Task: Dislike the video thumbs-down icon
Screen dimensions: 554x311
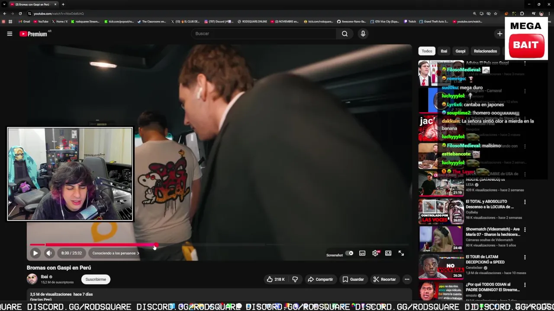Action: [x=295, y=279]
